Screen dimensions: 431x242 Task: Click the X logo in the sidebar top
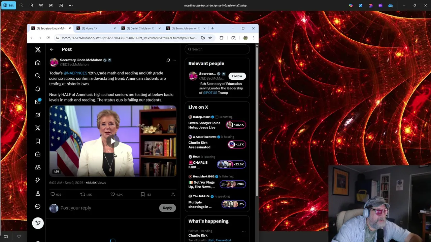(38, 49)
